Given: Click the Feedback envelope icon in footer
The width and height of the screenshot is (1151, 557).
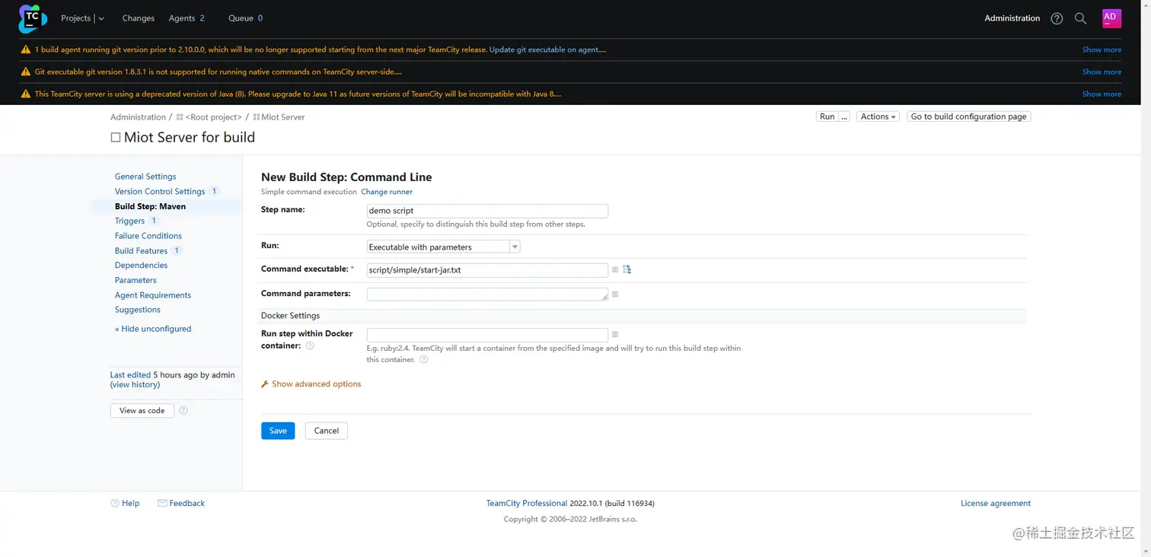Looking at the screenshot, I should 162,503.
